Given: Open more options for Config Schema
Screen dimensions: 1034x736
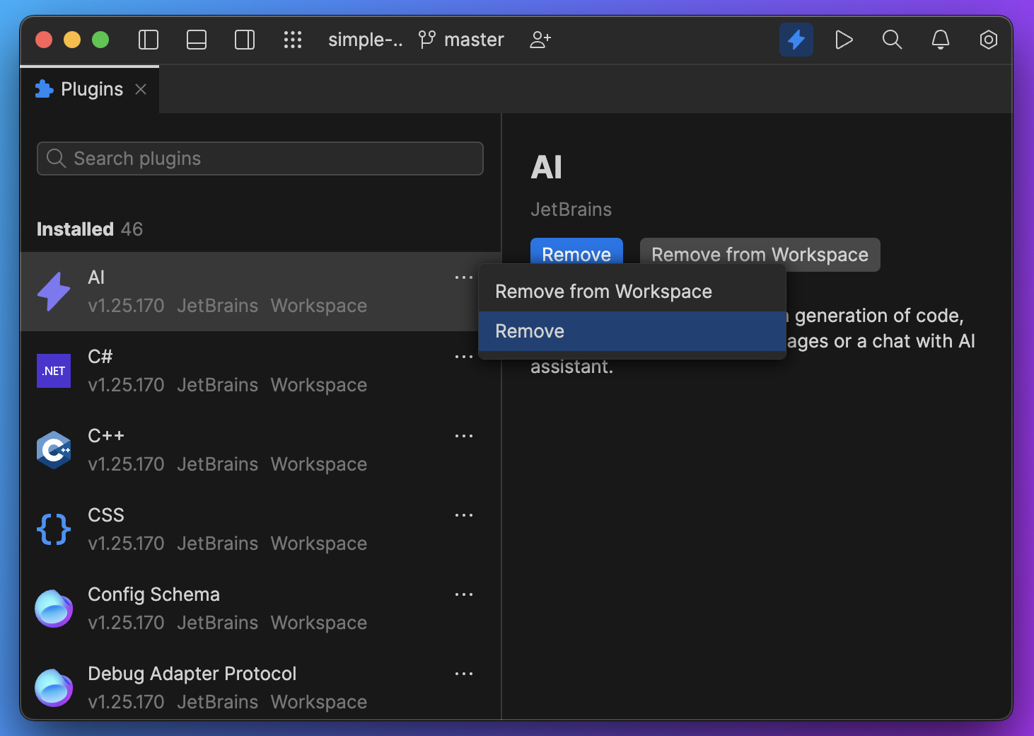Looking at the screenshot, I should coord(464,594).
